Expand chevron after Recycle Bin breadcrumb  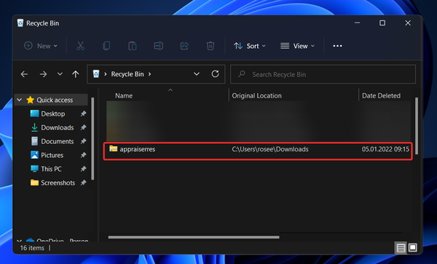[x=149, y=74]
